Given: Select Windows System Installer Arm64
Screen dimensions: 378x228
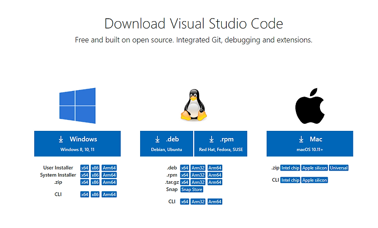Looking at the screenshot, I should click(x=109, y=175).
